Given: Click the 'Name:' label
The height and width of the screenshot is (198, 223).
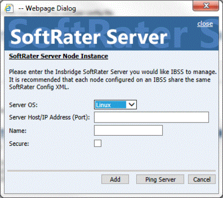Looking at the screenshot, I should click(x=18, y=131).
